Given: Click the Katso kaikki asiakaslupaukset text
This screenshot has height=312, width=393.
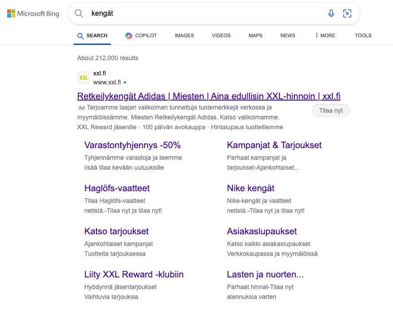Looking at the screenshot, I should click(268, 244).
